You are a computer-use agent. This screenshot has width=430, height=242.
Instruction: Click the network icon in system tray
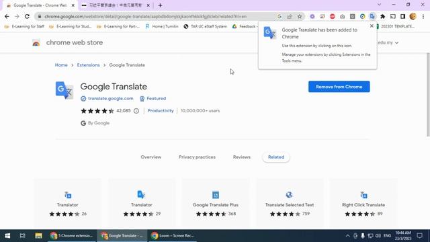click(370, 236)
